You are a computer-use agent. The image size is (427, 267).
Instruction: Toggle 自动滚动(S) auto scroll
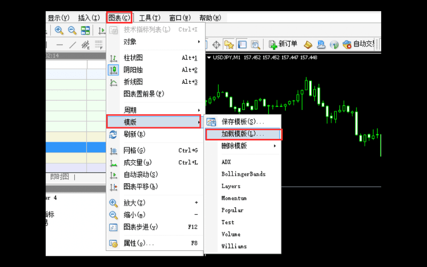click(x=155, y=175)
